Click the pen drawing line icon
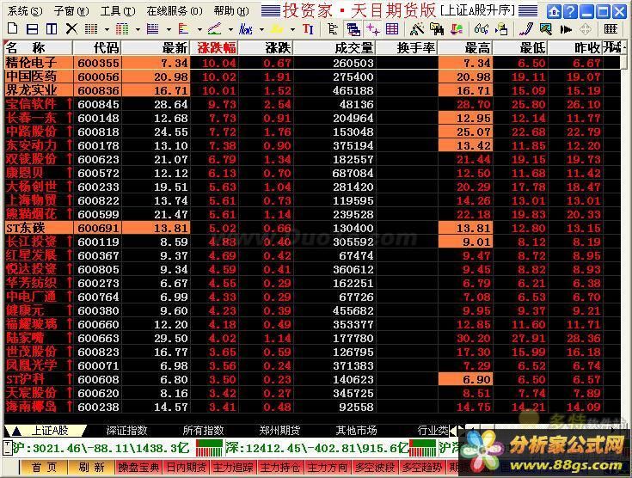 pos(526,29)
